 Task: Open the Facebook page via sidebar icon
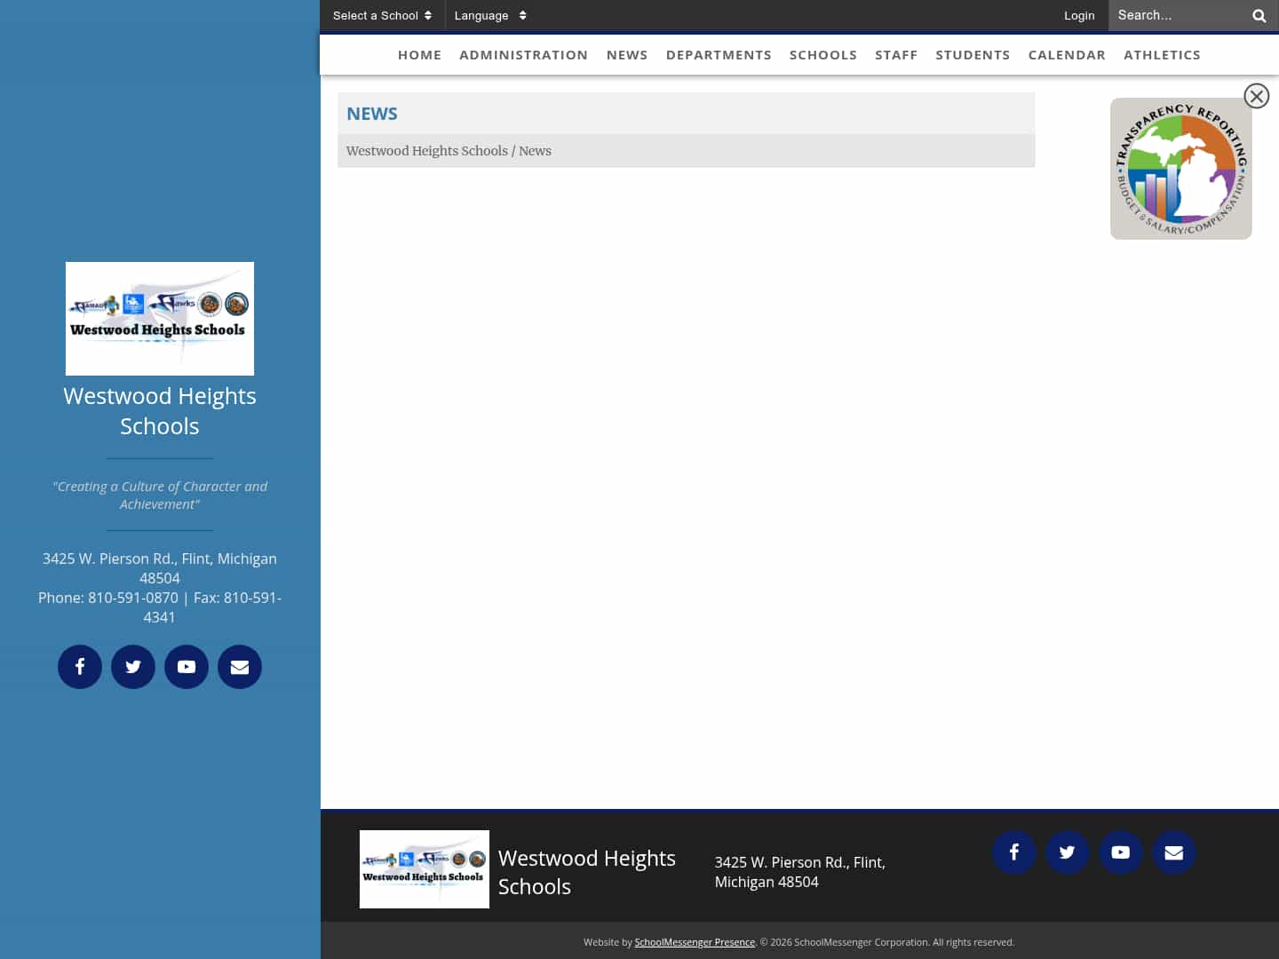pos(80,666)
